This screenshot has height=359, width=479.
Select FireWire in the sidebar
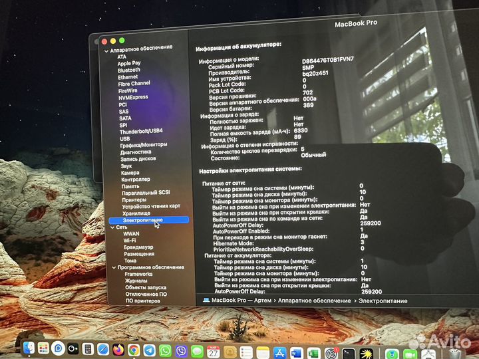click(x=128, y=90)
